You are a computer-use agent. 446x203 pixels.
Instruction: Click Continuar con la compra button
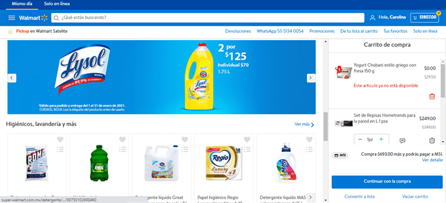[x=387, y=182]
